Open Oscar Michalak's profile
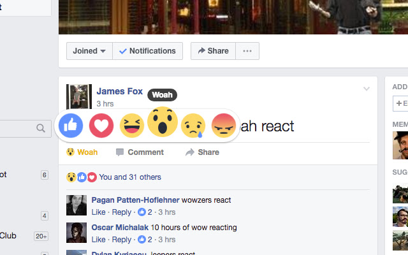 [120, 228]
